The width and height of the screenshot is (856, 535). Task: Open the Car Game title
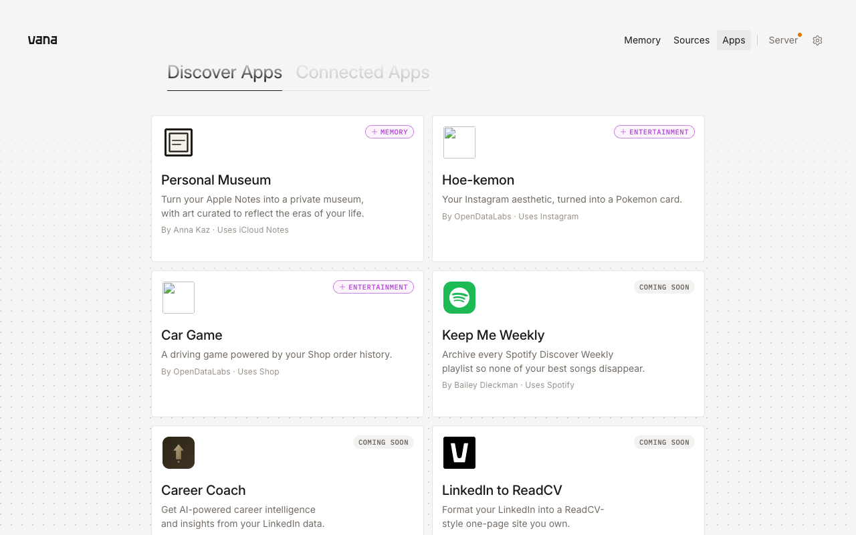point(192,335)
